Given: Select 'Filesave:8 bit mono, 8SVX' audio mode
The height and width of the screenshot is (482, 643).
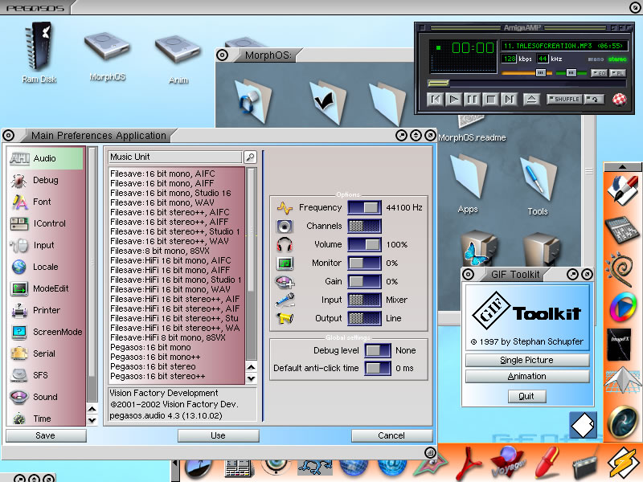Looking at the screenshot, I should tap(177, 251).
